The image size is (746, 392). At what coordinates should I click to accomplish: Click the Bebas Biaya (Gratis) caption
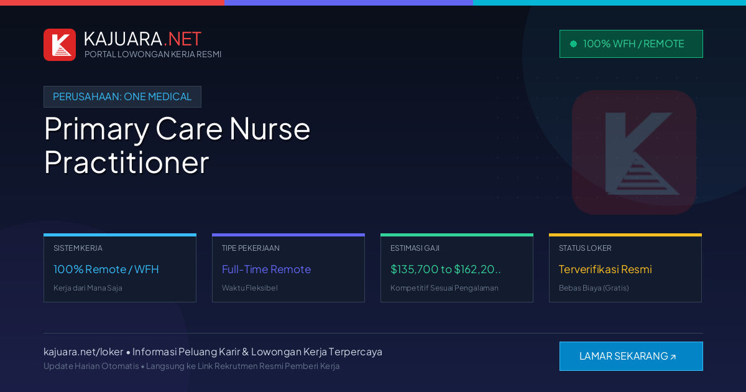tap(594, 288)
